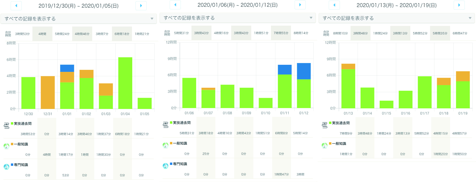Go to next week in 2020/01/06 panel
The height and width of the screenshot is (182, 476).
point(300,5)
